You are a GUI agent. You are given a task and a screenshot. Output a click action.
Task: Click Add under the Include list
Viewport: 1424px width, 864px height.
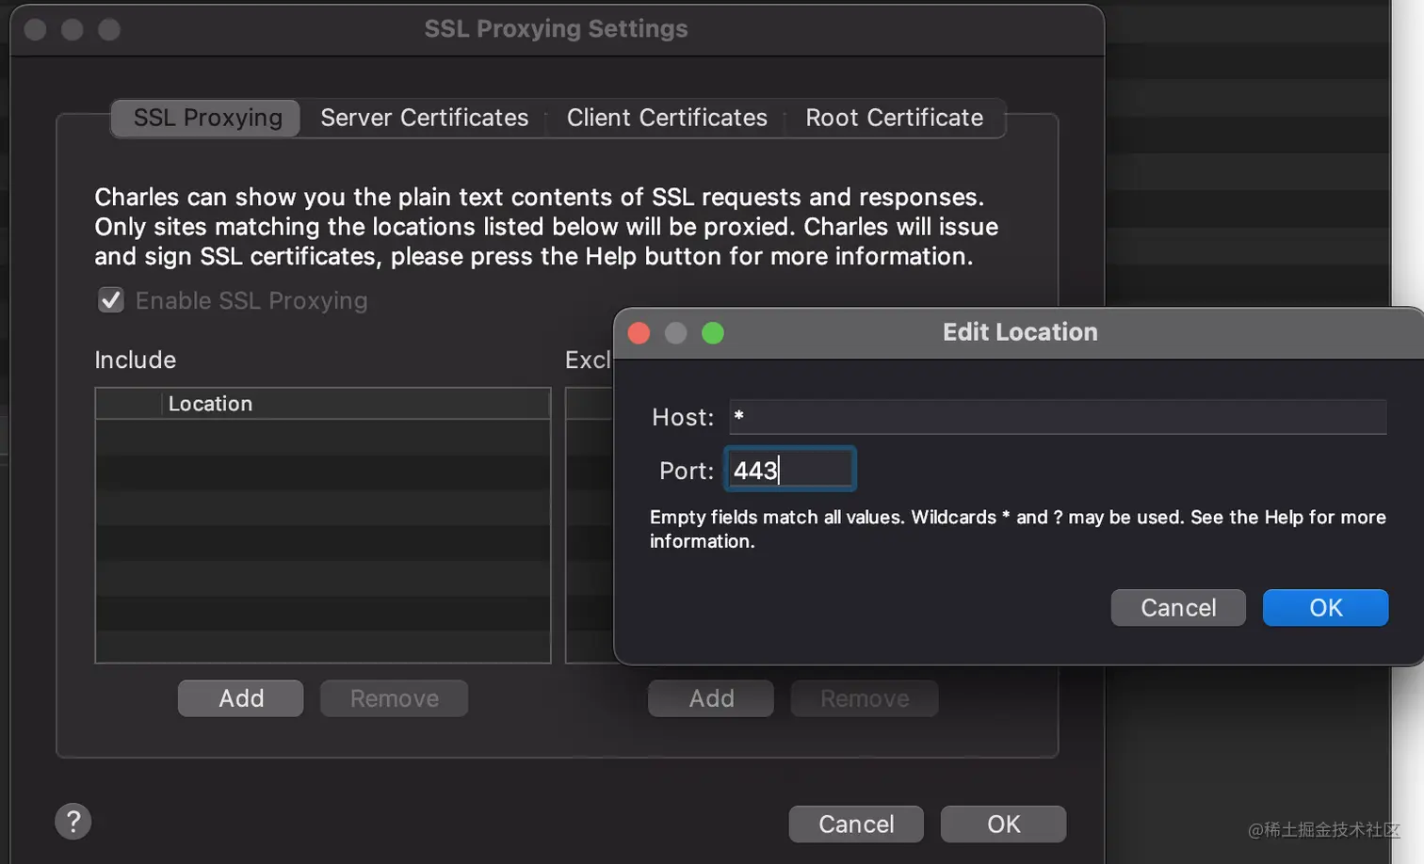[241, 698]
